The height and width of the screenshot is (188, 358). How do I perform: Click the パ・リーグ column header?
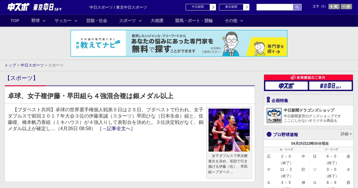click(x=331, y=150)
